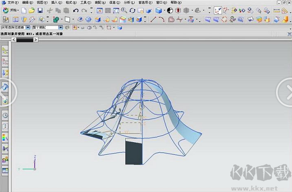Viewport: 292px width, 192px height.
Task: Toggle the black-white face analysis icon
Action: pyautogui.click(x=170, y=11)
